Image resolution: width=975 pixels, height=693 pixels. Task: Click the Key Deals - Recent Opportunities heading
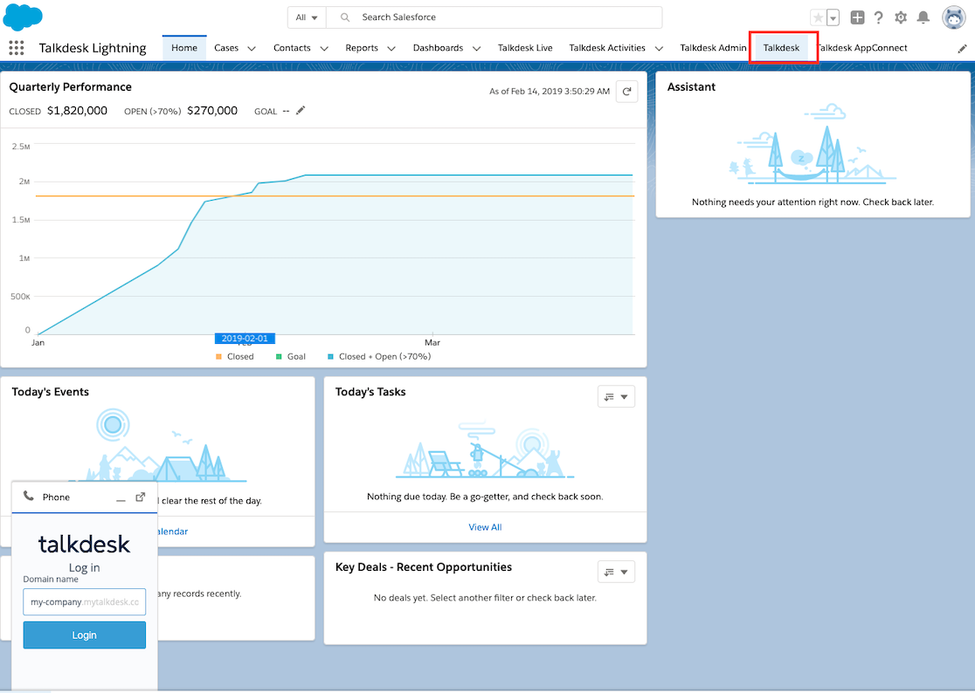pos(424,567)
